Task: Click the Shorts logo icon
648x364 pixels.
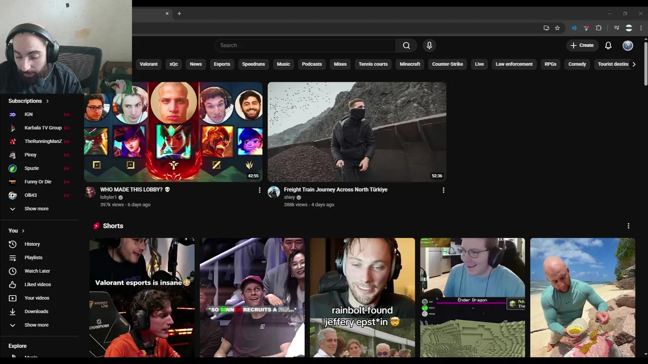Action: (x=96, y=226)
